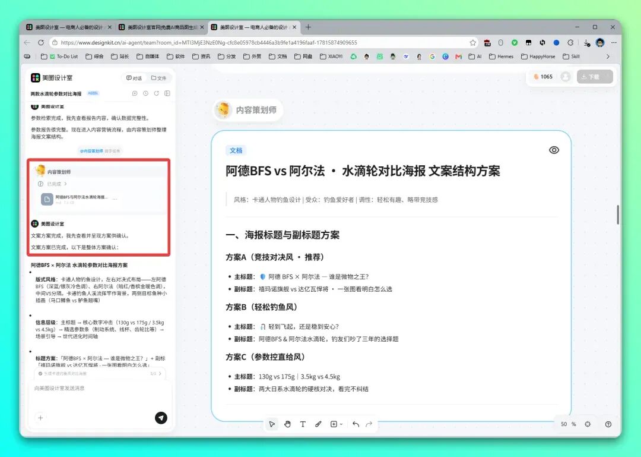Image resolution: width=641 pixels, height=457 pixels.
Task: Open browser downloads icon
Action: 586,43
